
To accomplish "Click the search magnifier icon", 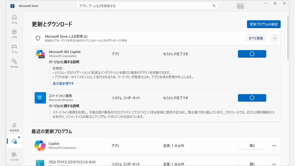I will tap(214, 6).
